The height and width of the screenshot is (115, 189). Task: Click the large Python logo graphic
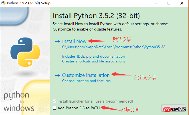coord(25,52)
